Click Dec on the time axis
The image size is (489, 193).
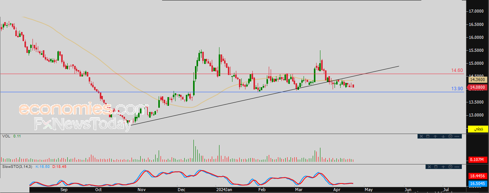click(x=181, y=189)
